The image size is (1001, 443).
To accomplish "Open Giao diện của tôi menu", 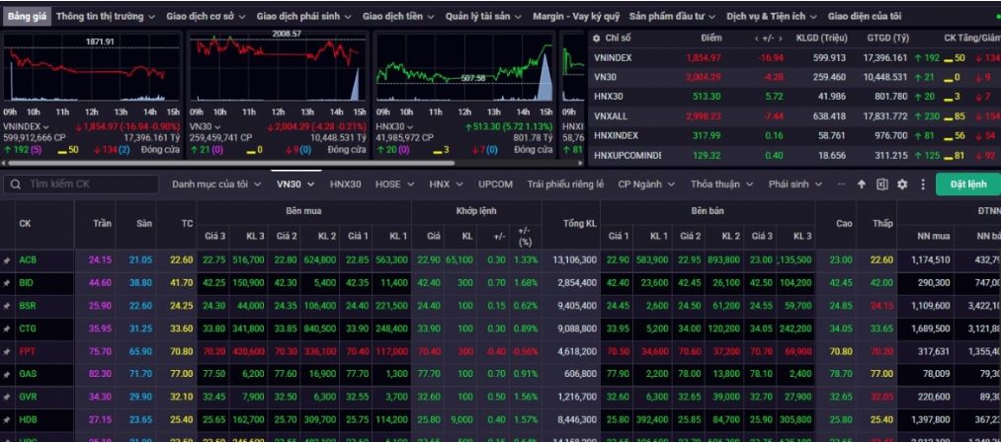I will 865,17.
